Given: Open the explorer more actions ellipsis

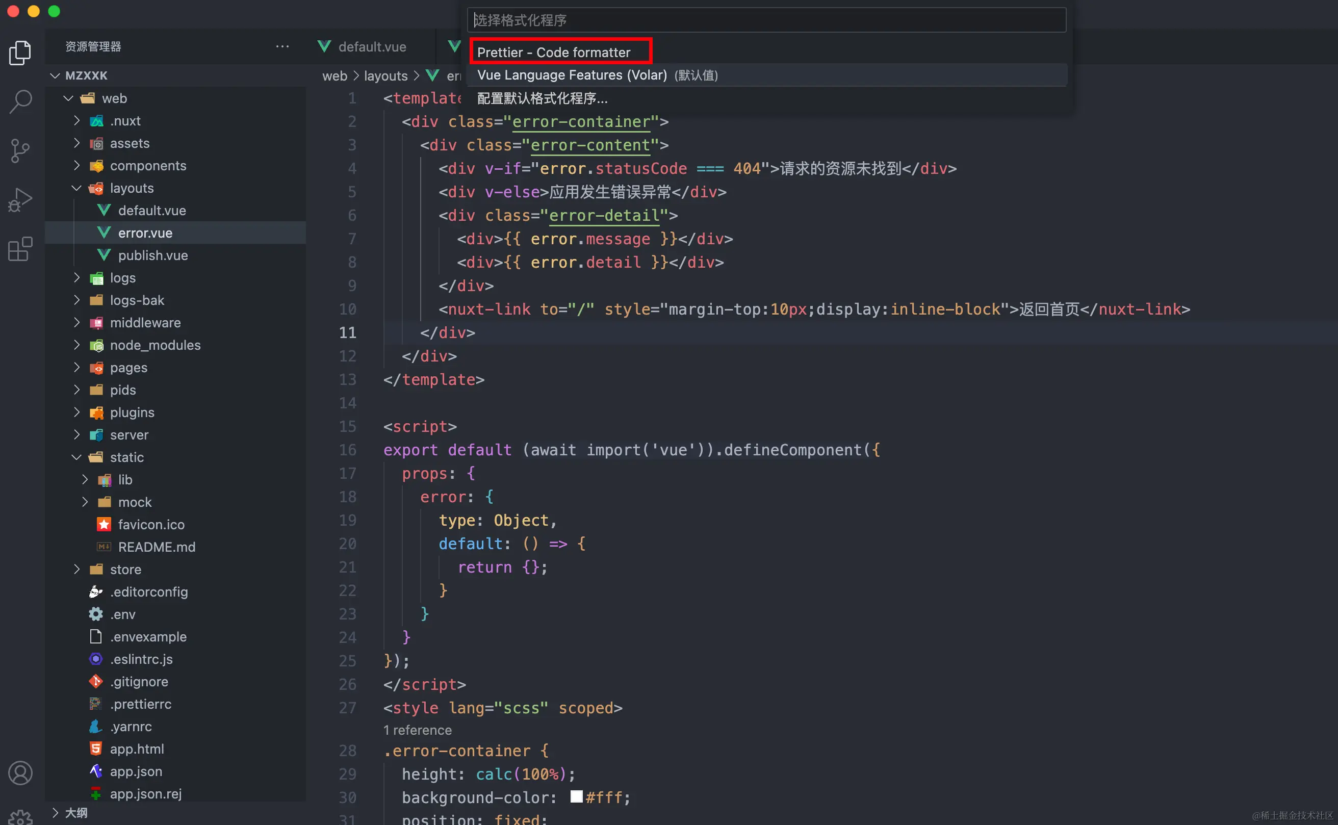Looking at the screenshot, I should (282, 46).
